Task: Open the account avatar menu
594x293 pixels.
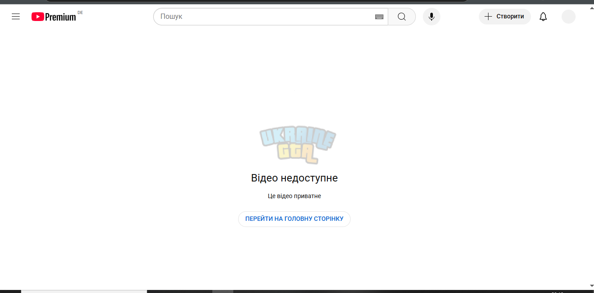Action: tap(569, 17)
